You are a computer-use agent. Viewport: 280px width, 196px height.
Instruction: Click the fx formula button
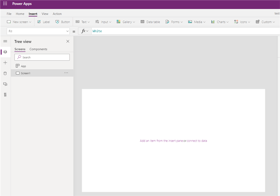tap(85, 31)
